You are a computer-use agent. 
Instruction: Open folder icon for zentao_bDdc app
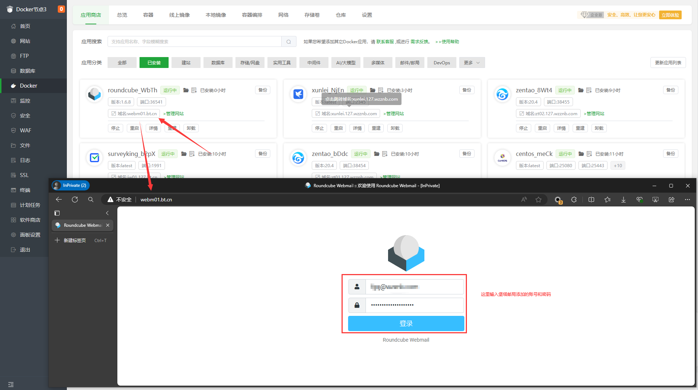click(x=377, y=154)
